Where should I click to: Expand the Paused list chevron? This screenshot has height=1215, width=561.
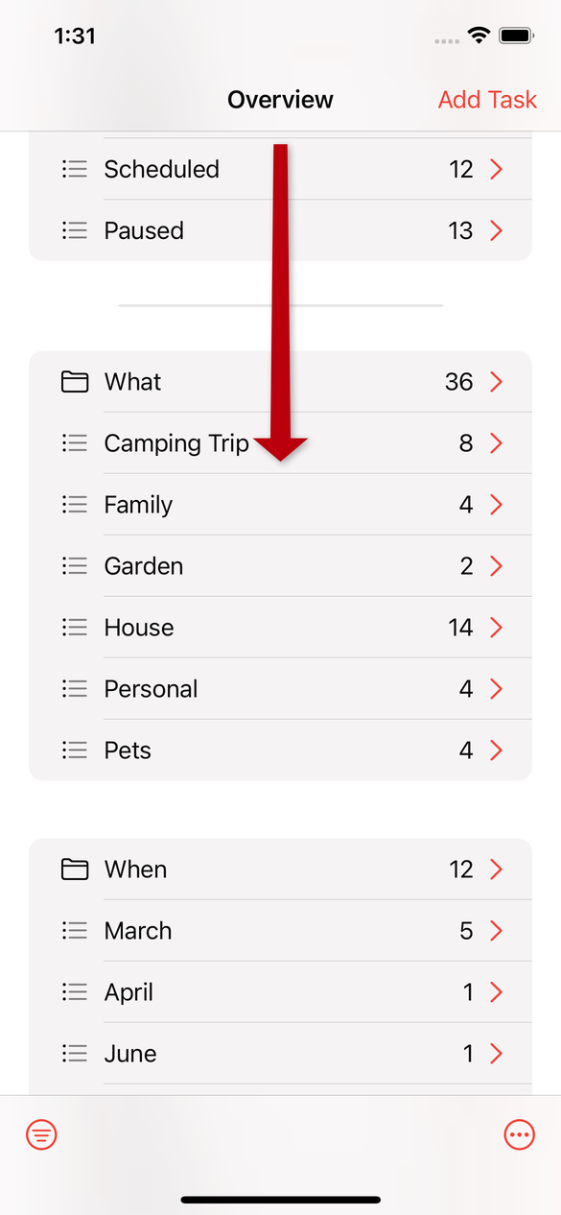coord(496,230)
